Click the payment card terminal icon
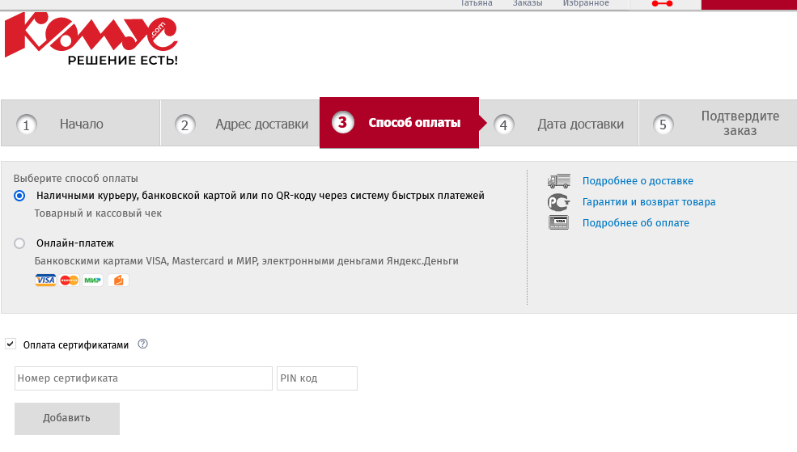 click(558, 222)
